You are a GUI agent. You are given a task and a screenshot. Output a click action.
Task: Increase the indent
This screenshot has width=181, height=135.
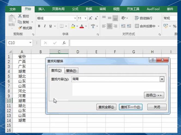point(129,26)
